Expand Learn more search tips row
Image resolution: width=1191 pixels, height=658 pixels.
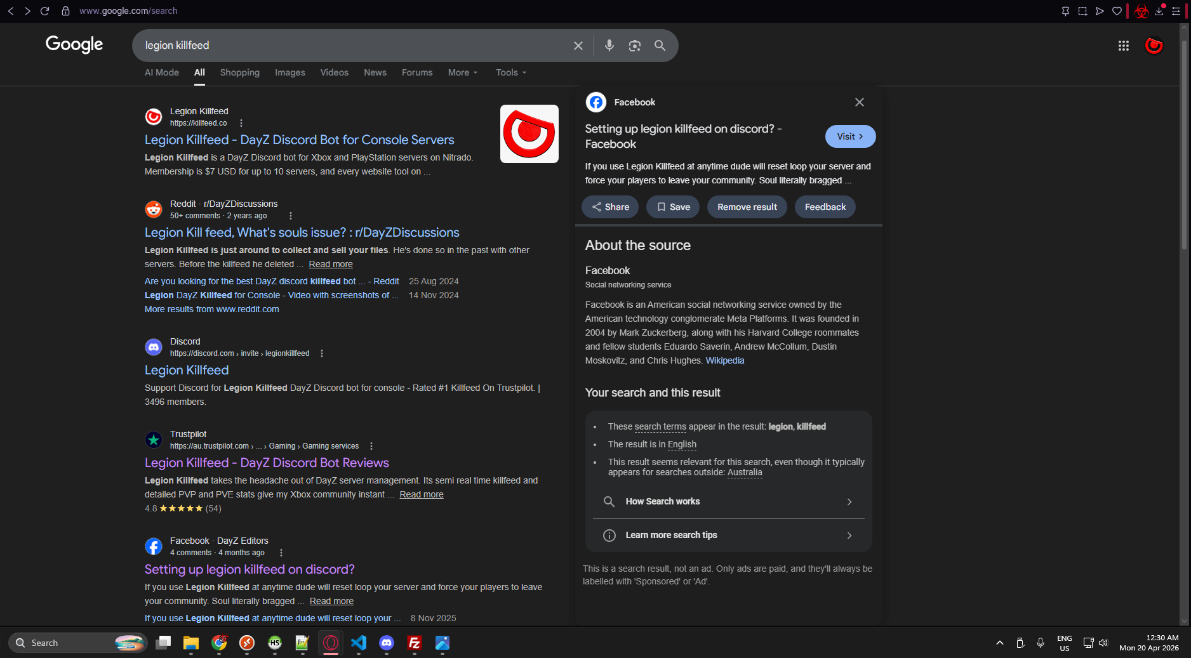pos(729,535)
